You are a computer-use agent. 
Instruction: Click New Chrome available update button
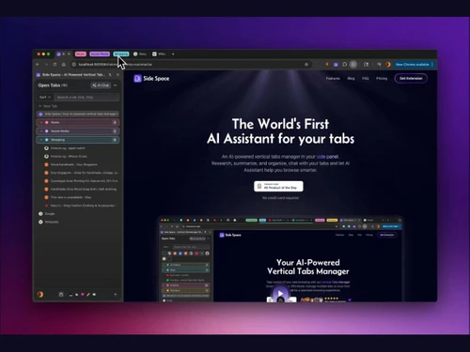414,65
